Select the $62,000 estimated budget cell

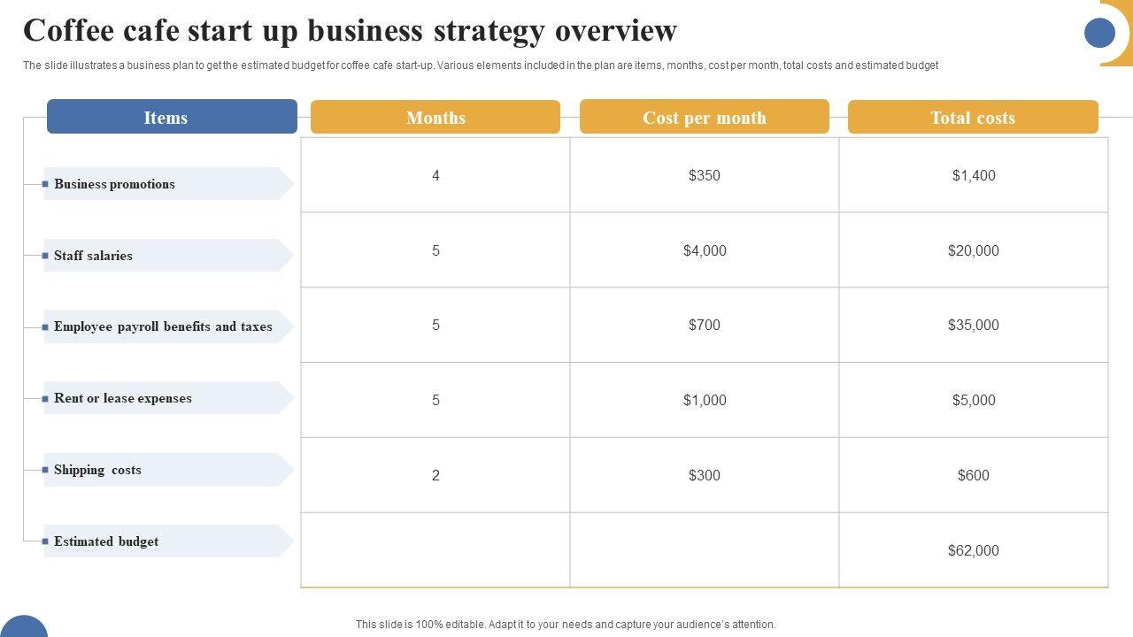point(973,550)
